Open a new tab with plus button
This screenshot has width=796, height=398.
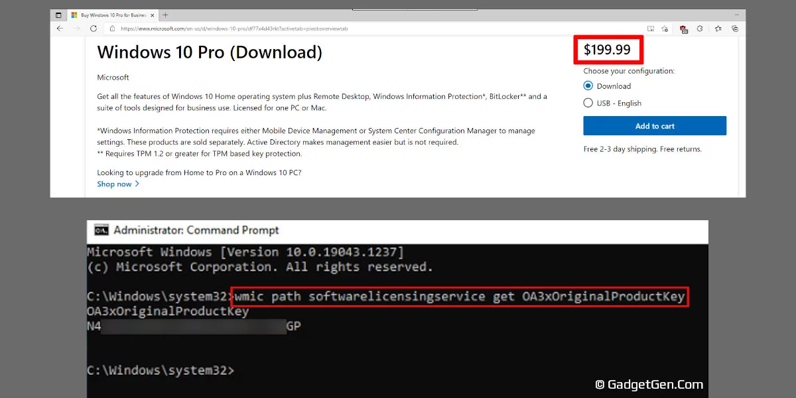(165, 15)
